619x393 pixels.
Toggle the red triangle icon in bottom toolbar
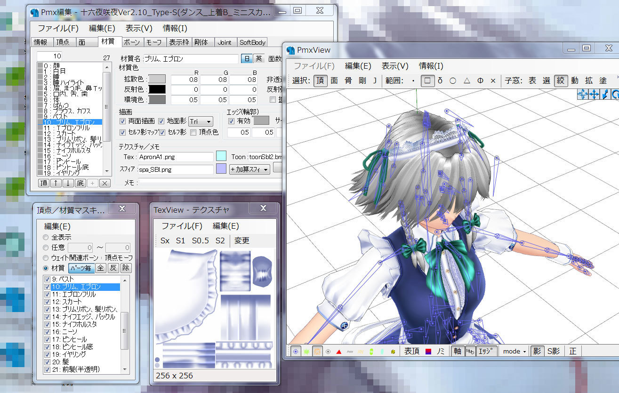339,351
